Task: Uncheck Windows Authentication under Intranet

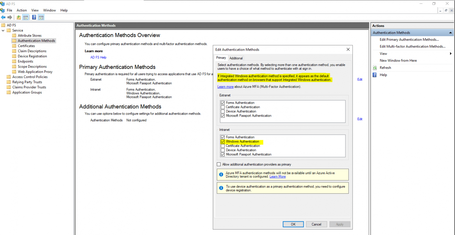Action: coord(222,141)
